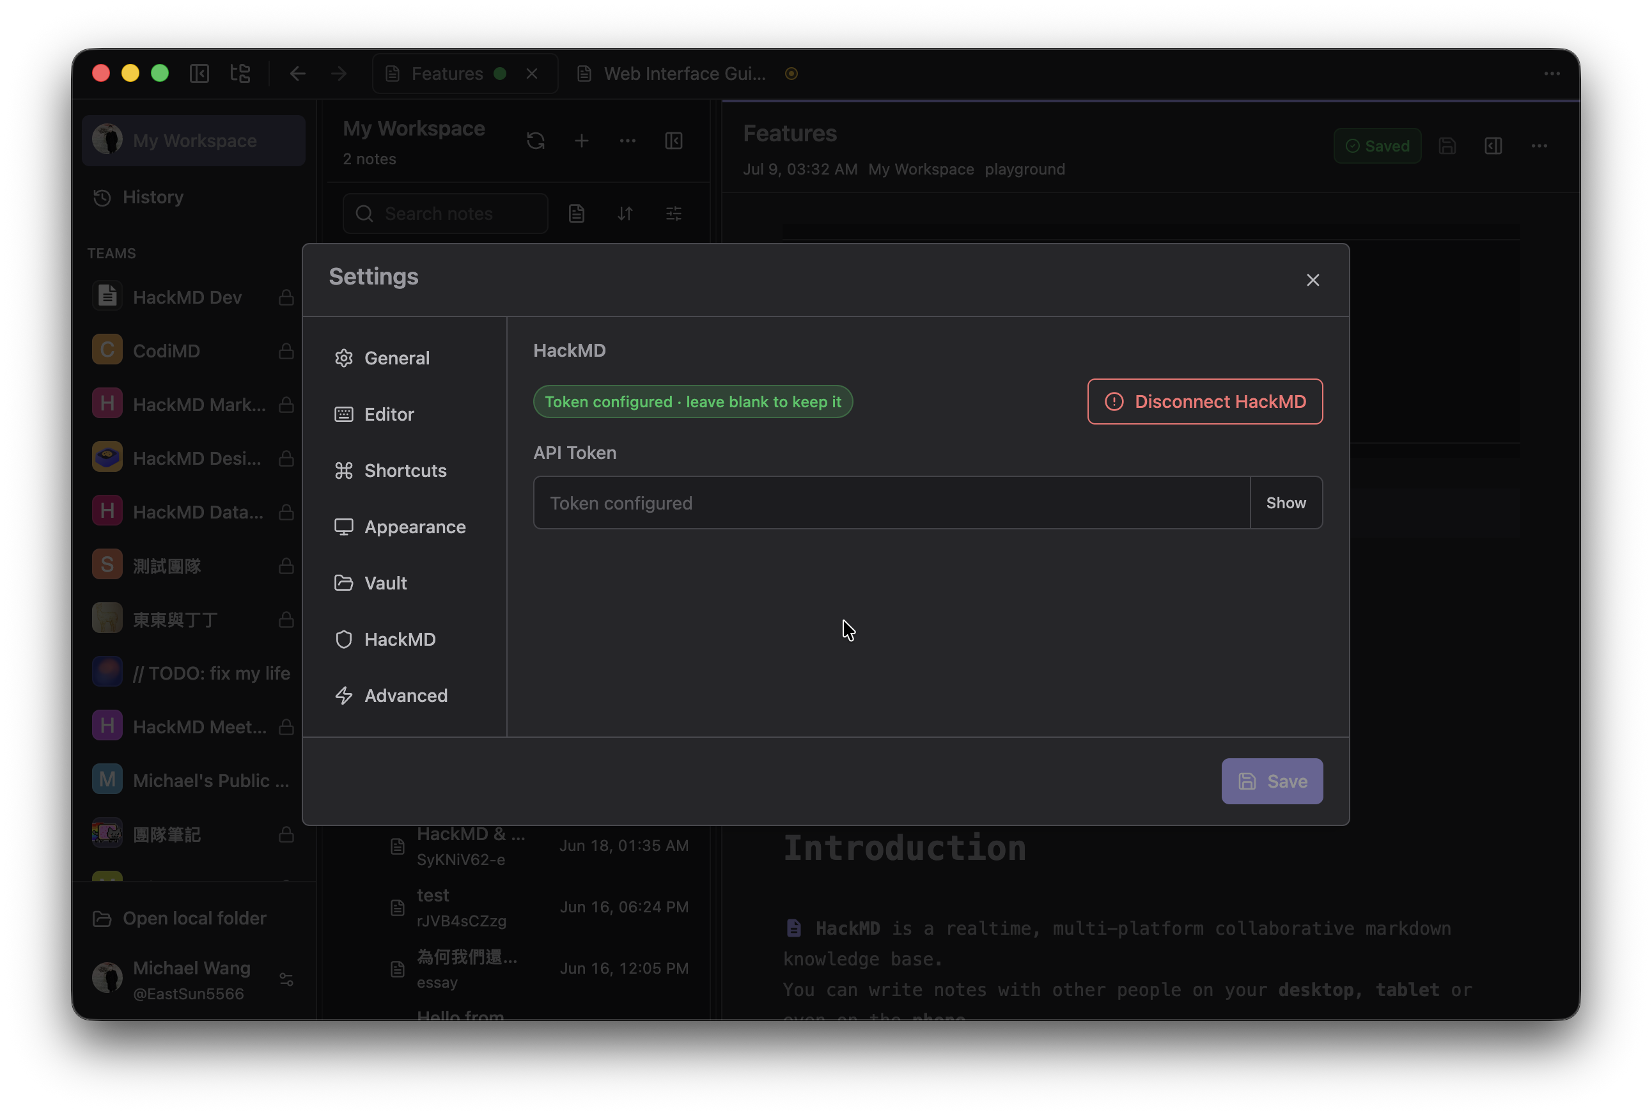Open Advanced settings section
Screen dimensions: 1652x1115
pos(405,695)
